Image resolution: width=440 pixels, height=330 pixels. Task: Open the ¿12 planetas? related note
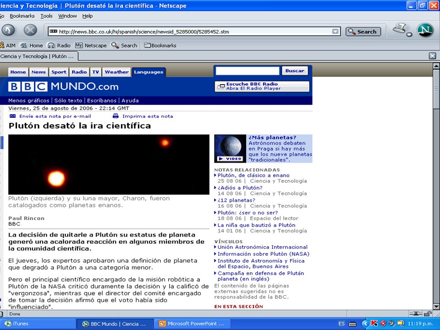point(236,200)
